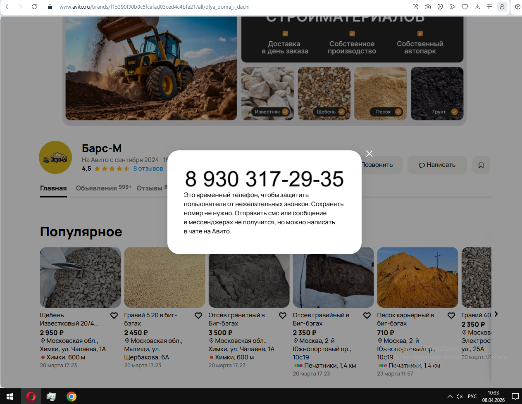
Task: Add Отсев гранитный to favorites
Action: point(283,316)
